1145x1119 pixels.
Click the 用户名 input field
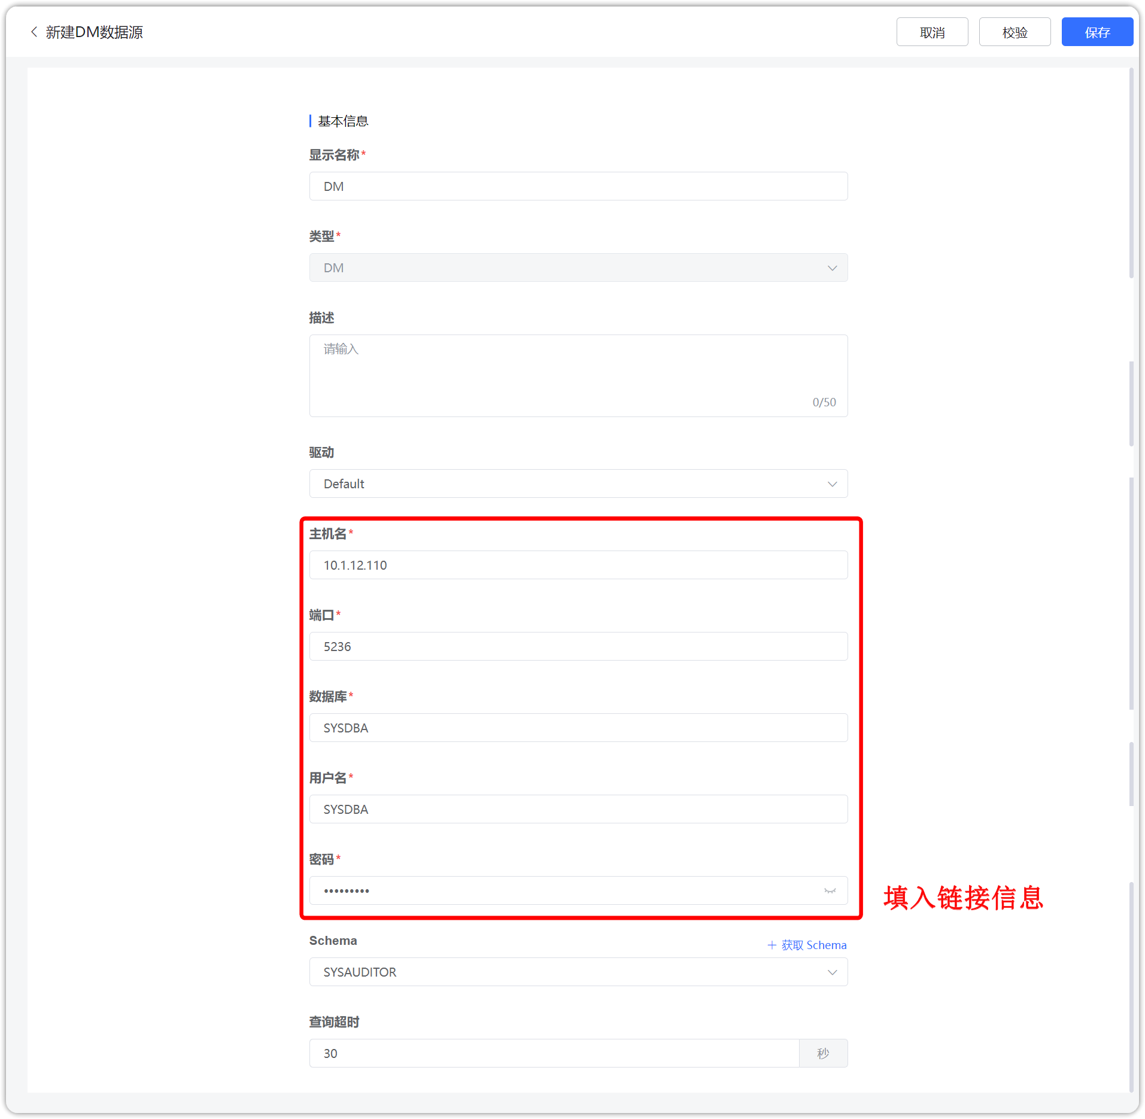pos(578,809)
